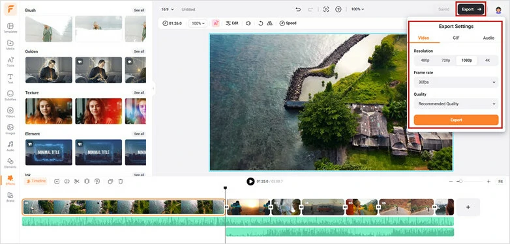Click See all for Element effects
Image resolution: width=510 pixels, height=244 pixels.
pos(139,134)
